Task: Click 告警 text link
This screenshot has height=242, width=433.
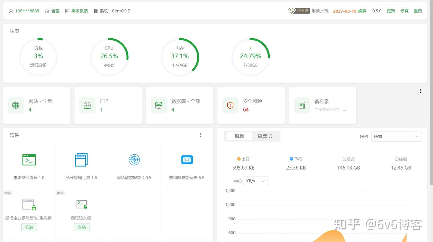Action: click(x=55, y=11)
